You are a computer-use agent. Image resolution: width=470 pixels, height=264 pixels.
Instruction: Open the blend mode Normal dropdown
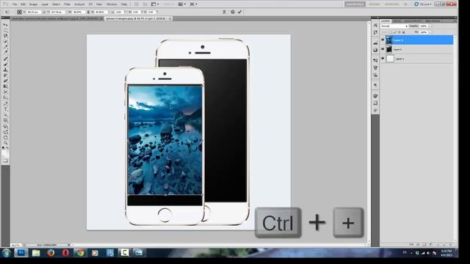click(394, 26)
